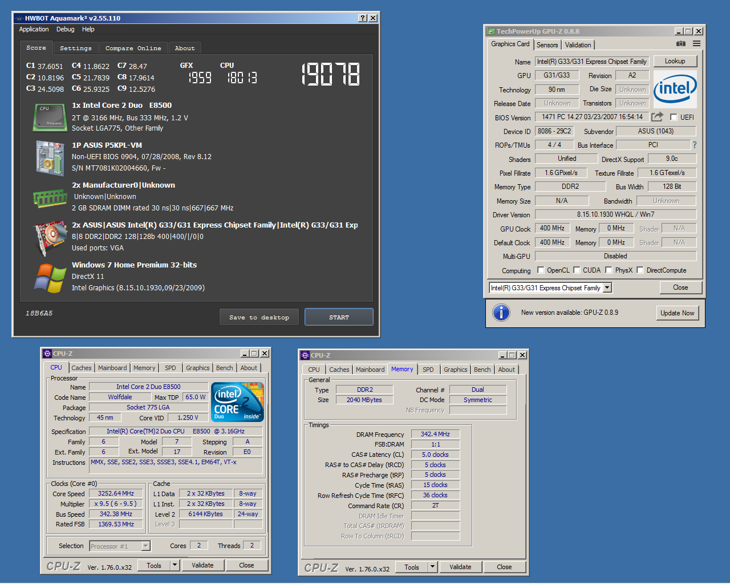Click the graphics card icon in Aquamark
This screenshot has width=730, height=584.
tap(50, 238)
